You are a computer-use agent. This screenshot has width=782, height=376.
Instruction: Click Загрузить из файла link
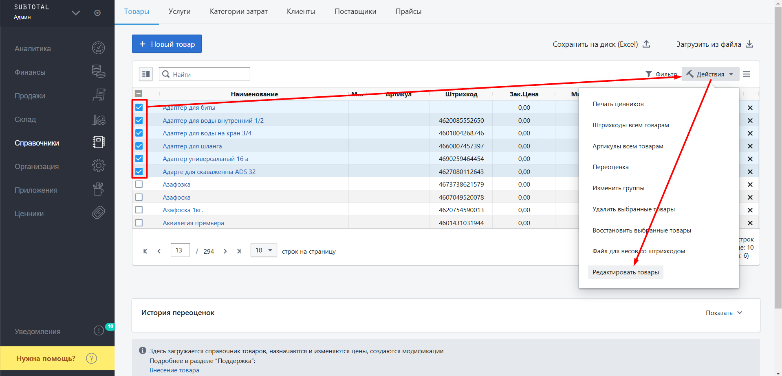coord(709,44)
